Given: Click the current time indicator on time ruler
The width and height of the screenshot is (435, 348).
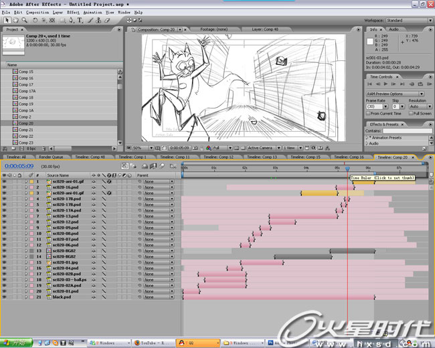Looking at the screenshot, I should click(x=347, y=169).
